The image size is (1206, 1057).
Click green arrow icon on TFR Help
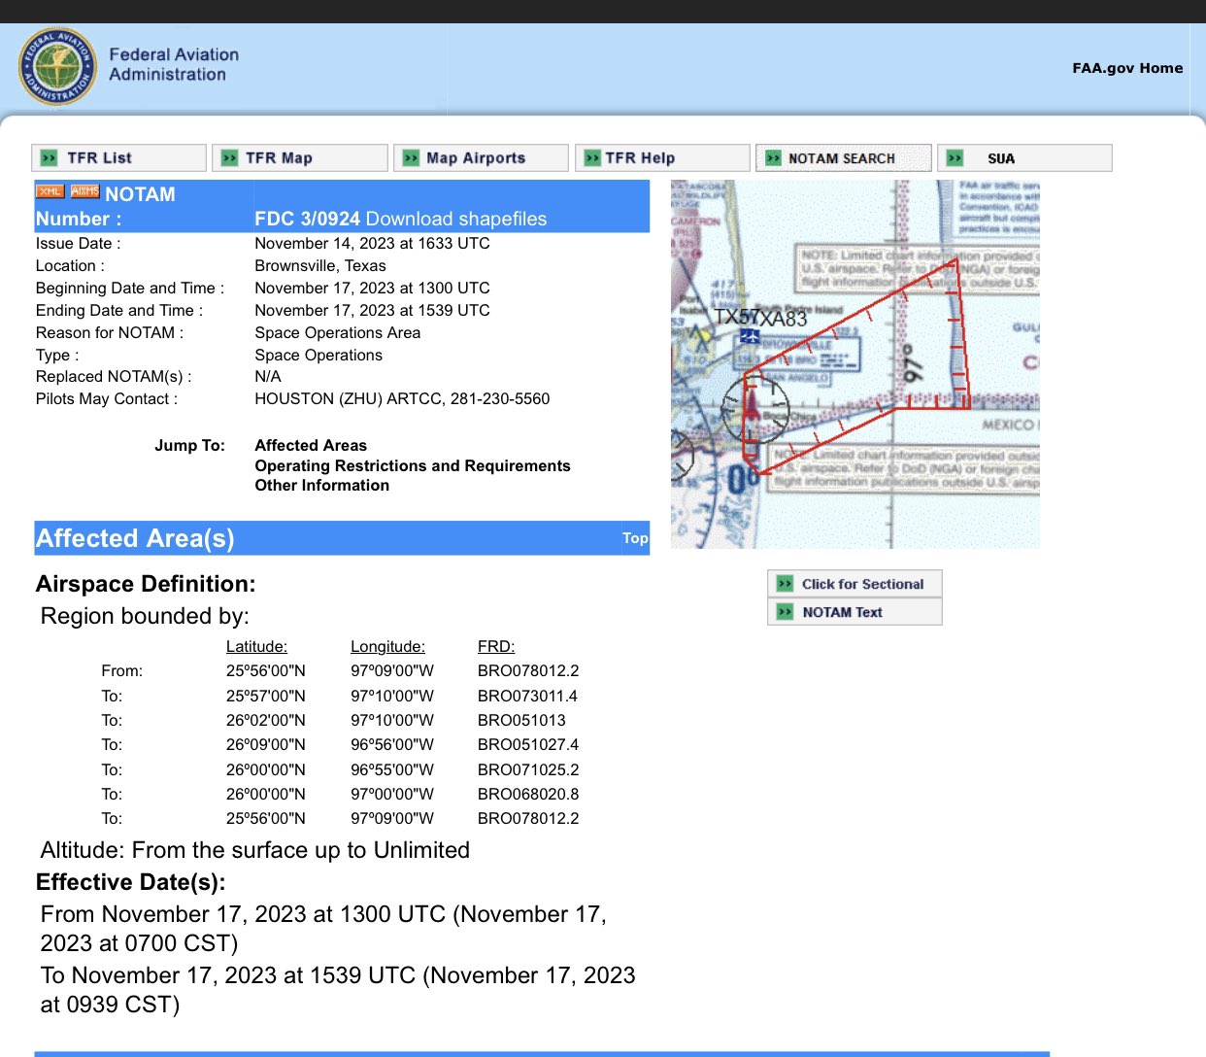point(592,157)
